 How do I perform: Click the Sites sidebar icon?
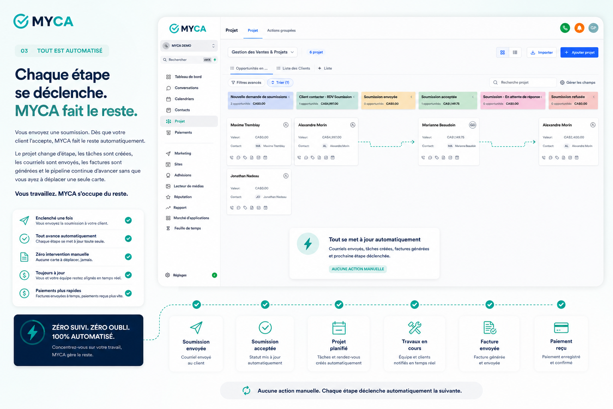click(x=168, y=164)
